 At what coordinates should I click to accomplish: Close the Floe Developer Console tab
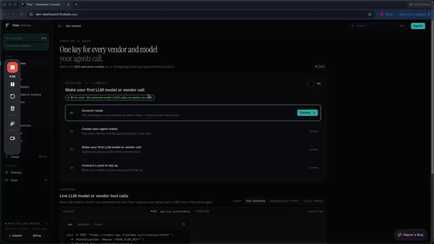tap(68, 4)
